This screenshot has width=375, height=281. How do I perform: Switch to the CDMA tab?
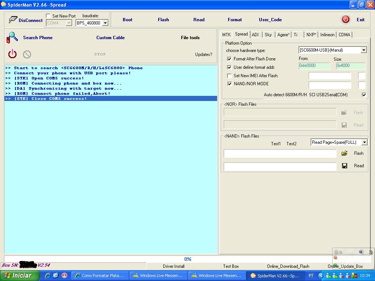(x=344, y=35)
